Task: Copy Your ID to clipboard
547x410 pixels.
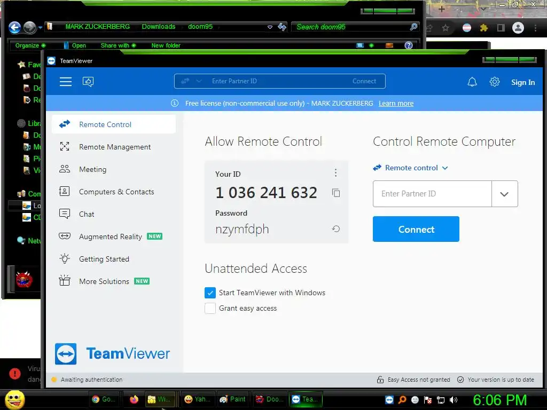Action: click(x=336, y=193)
